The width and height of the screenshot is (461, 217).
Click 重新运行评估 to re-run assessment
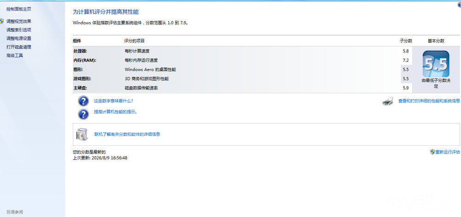(448, 152)
